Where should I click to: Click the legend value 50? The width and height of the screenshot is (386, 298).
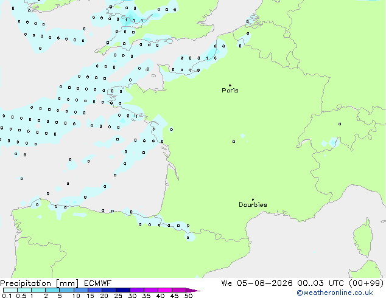(188, 296)
